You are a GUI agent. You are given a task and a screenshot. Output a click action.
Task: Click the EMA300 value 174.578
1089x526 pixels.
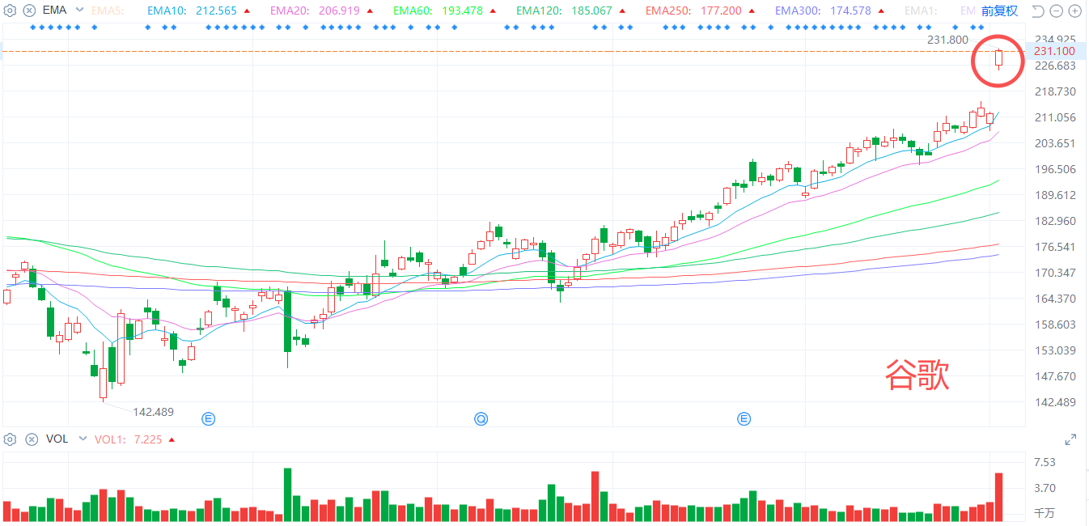(x=850, y=11)
